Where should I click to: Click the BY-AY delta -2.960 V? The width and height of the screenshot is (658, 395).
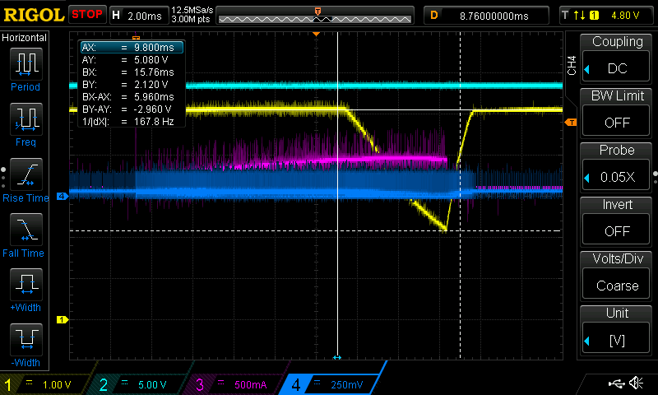[152, 109]
